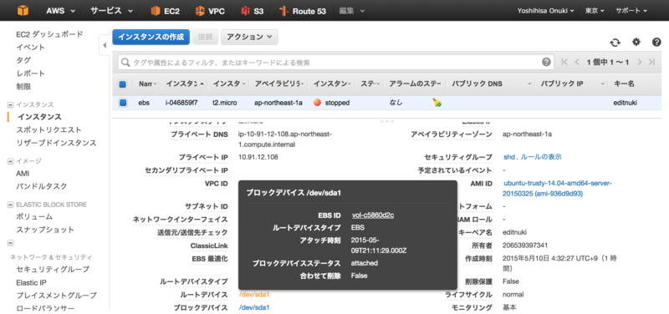
Task: Open the settings gear icon
Action: coord(636,42)
